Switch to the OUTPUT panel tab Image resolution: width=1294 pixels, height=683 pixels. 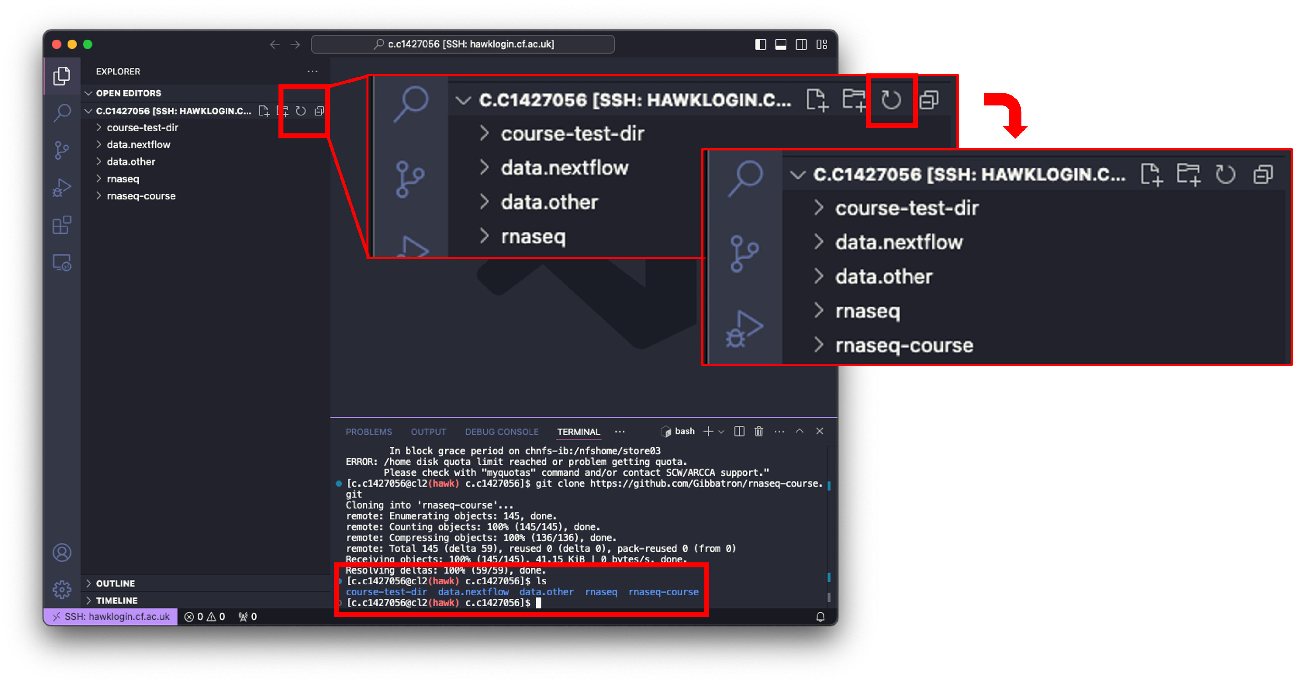coord(428,432)
